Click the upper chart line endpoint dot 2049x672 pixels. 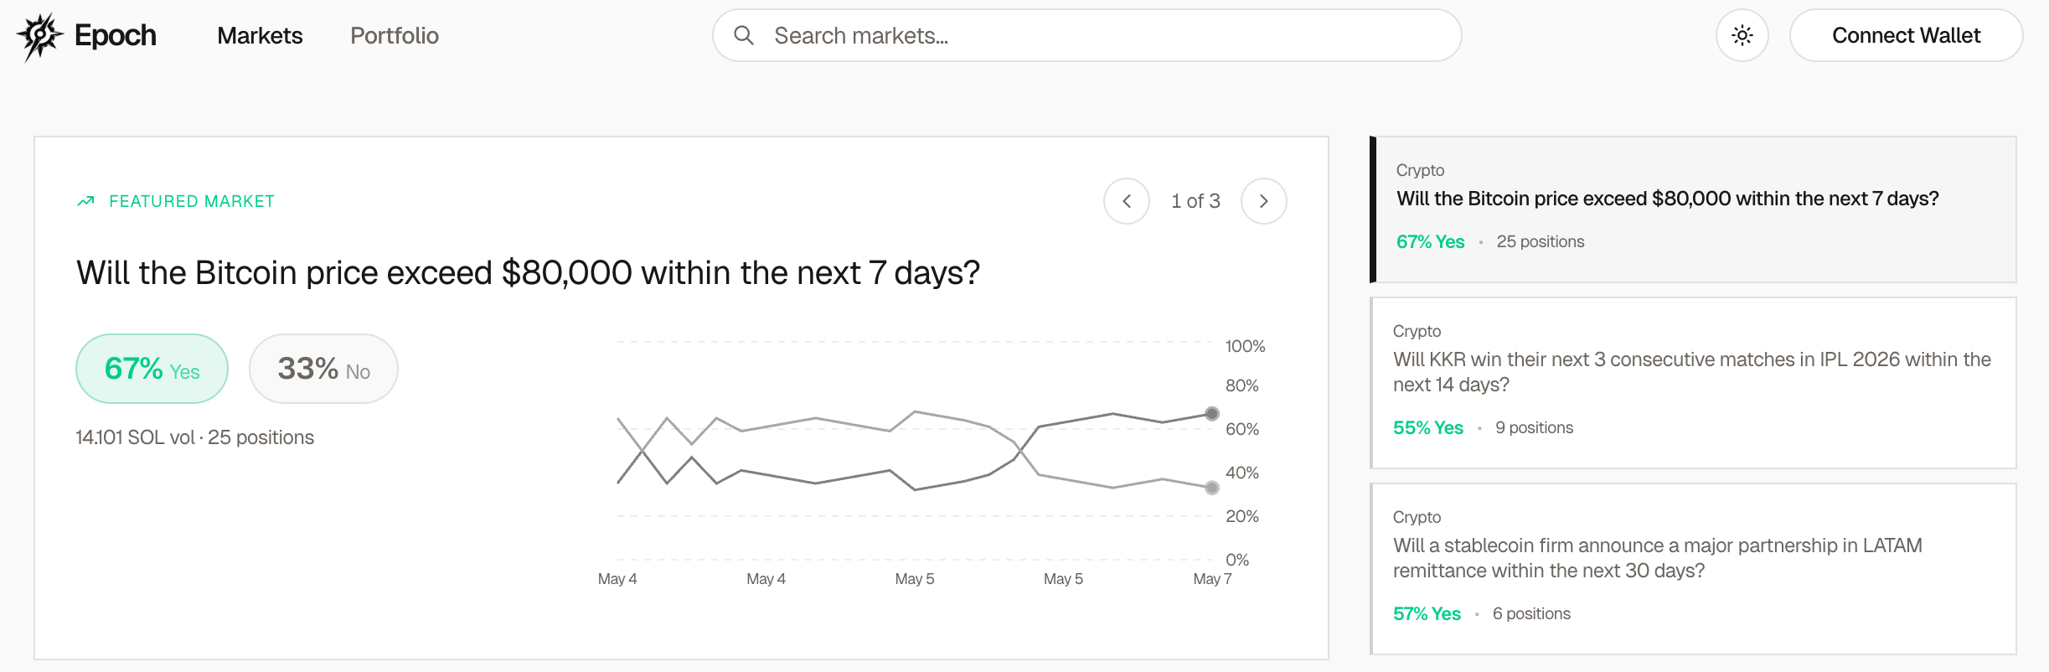[x=1211, y=413]
